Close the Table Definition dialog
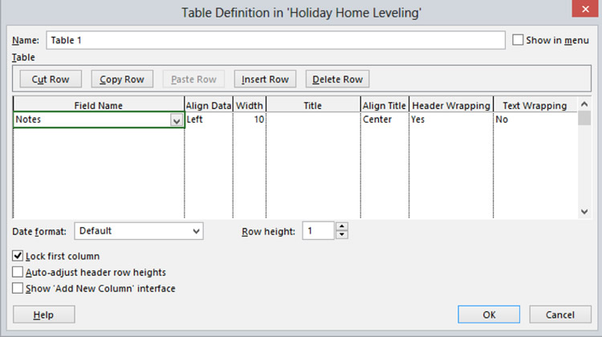 tap(585, 9)
